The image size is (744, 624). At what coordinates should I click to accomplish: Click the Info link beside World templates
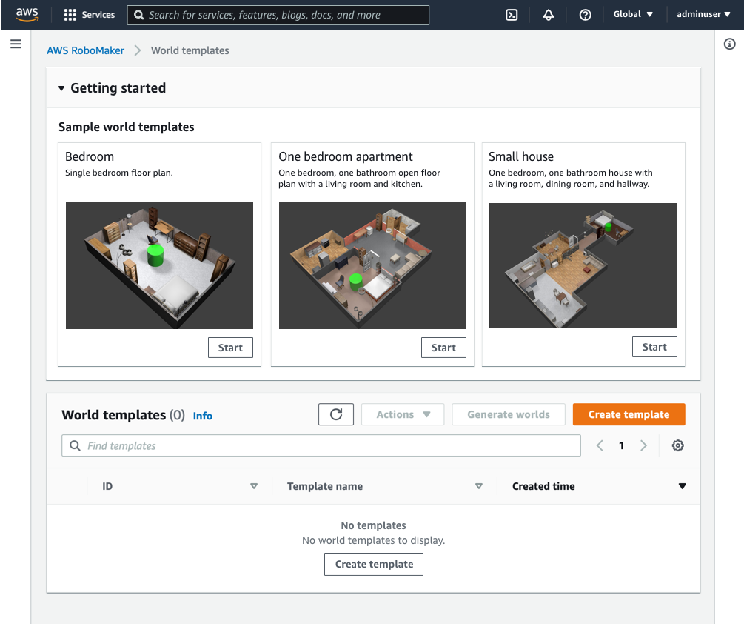[x=203, y=416]
